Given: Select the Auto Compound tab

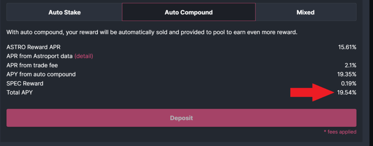Looking at the screenshot, I should (188, 12).
